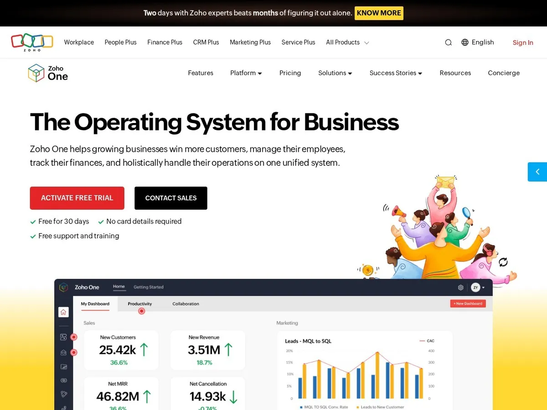
Task: Open the Resources page
Action: click(x=455, y=73)
